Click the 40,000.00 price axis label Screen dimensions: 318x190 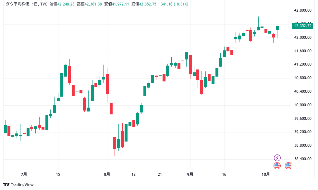(x=303, y=105)
